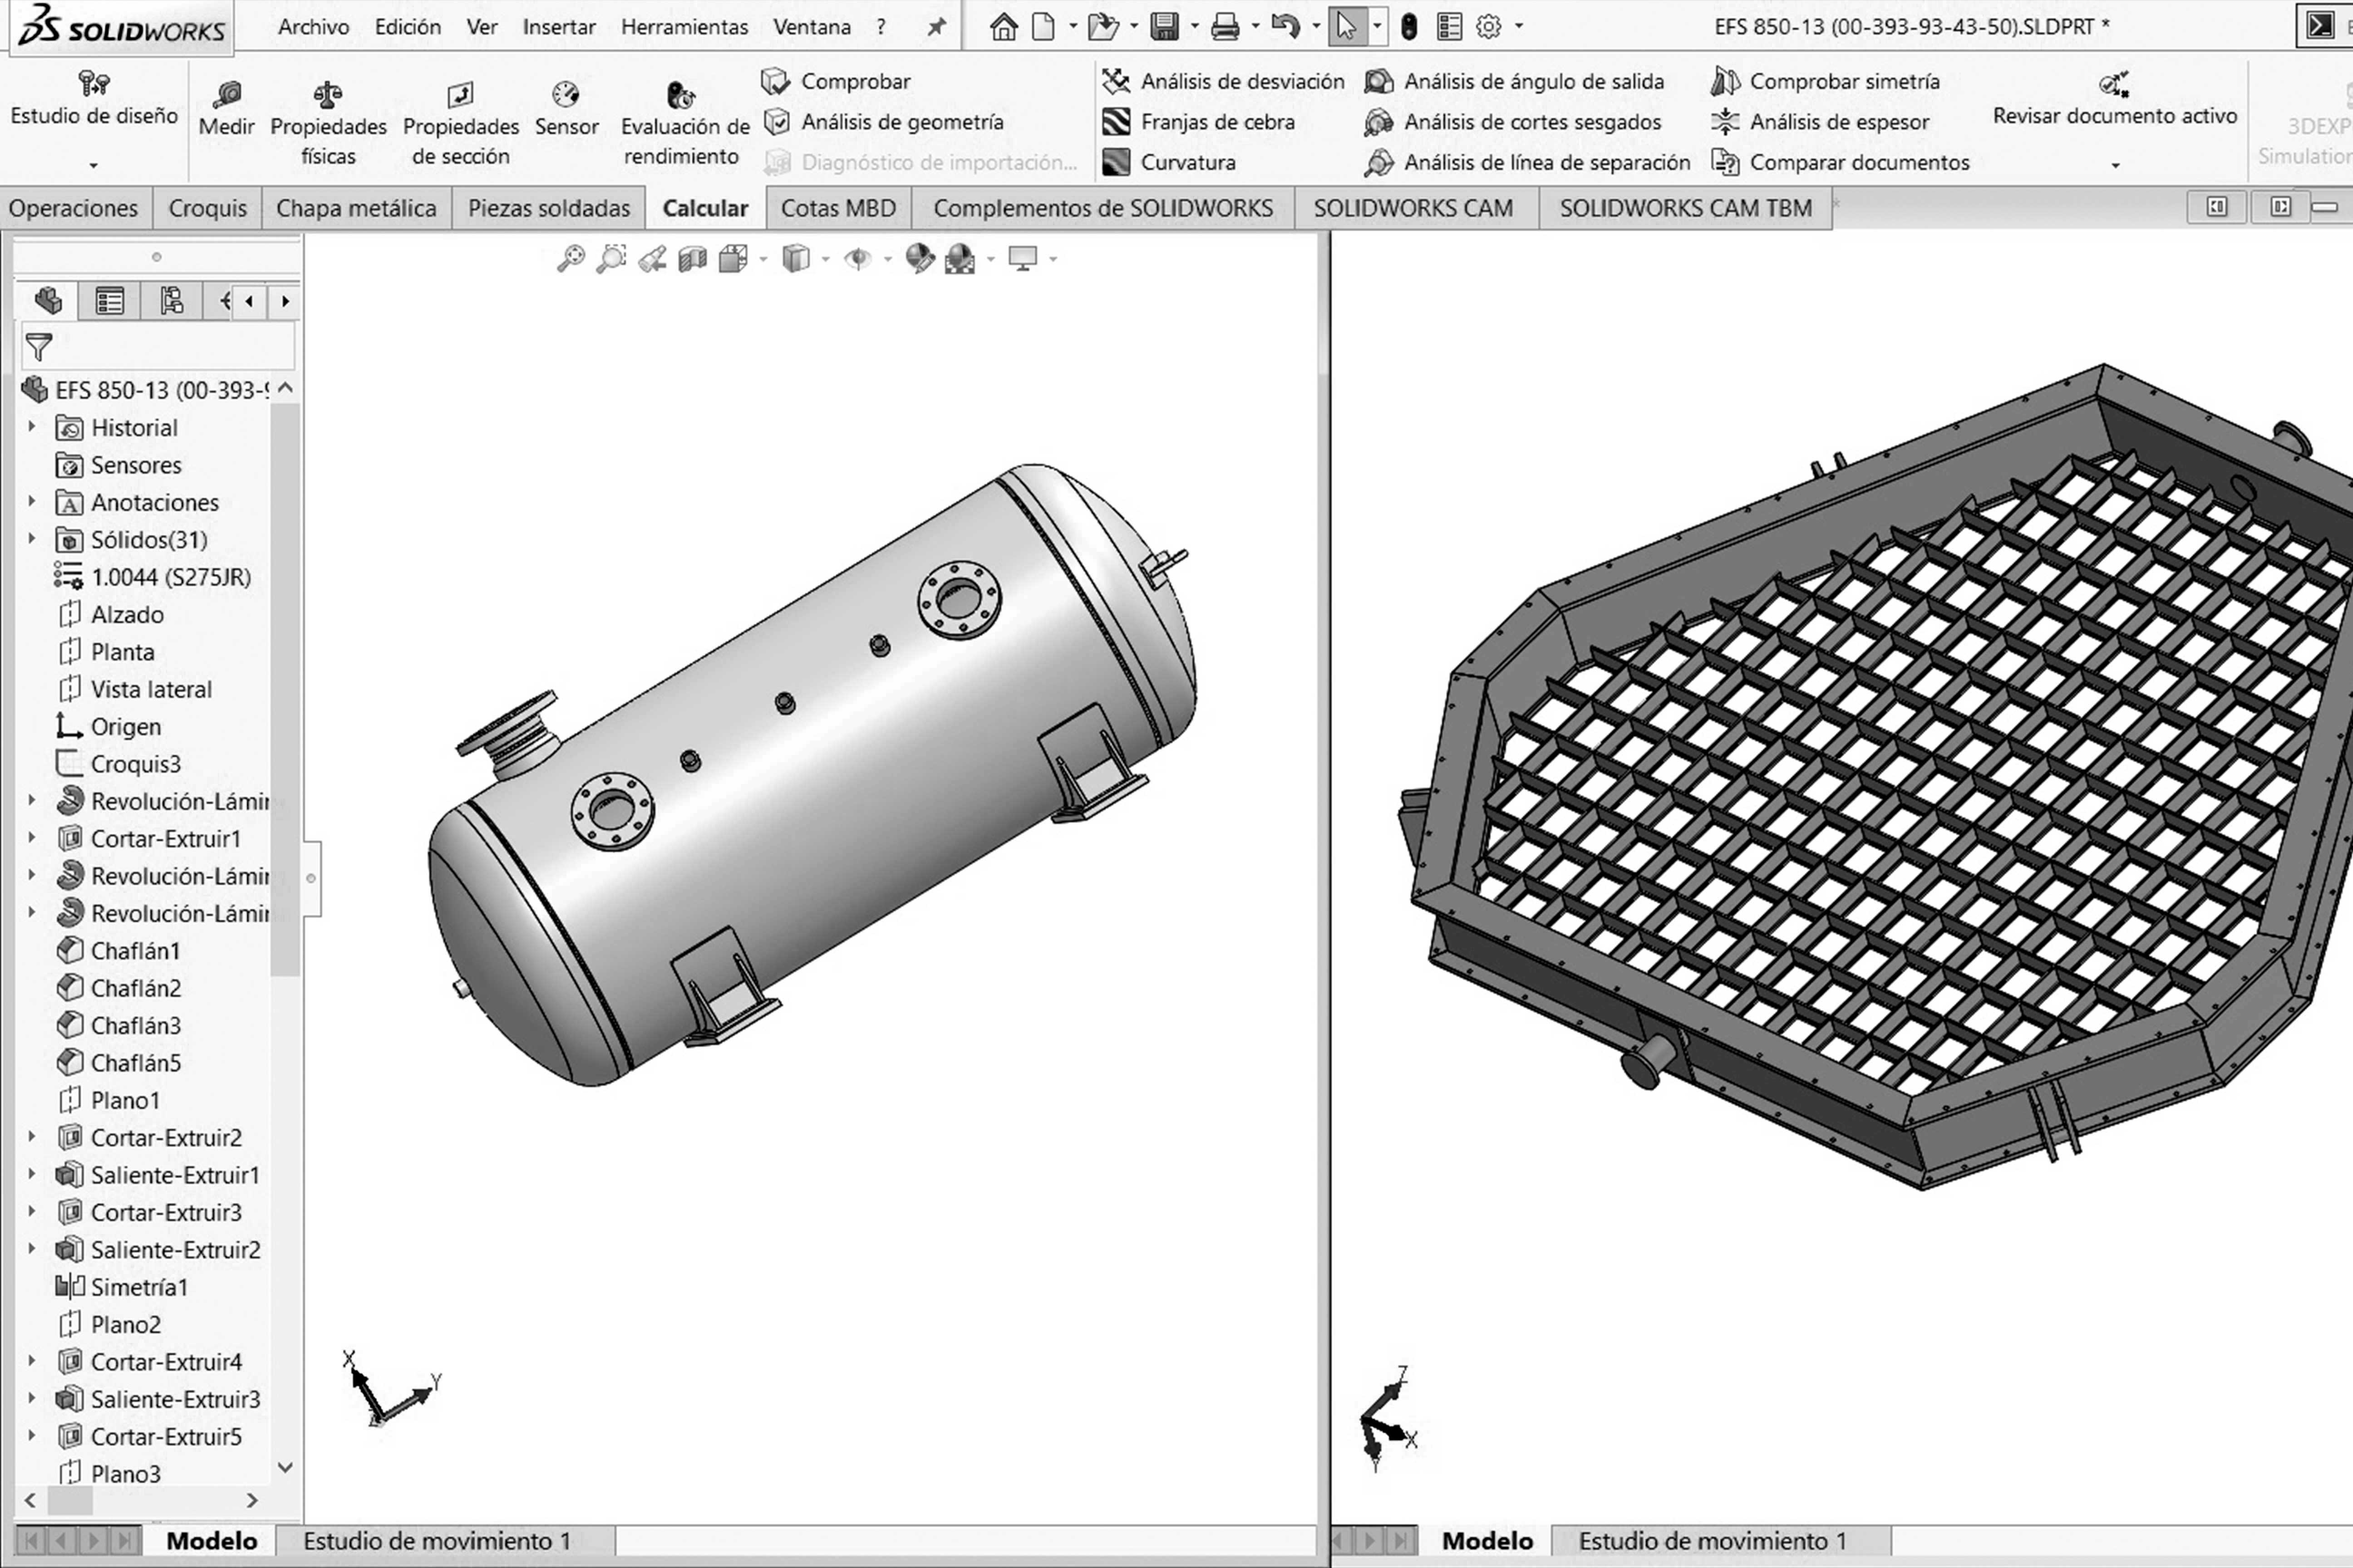Toggle the tree filter funnel icon
The width and height of the screenshot is (2353, 1568).
(39, 347)
